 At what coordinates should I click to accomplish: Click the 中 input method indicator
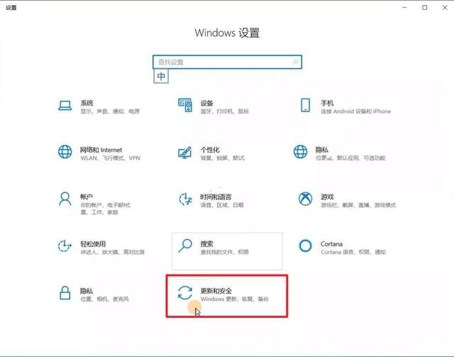(161, 77)
